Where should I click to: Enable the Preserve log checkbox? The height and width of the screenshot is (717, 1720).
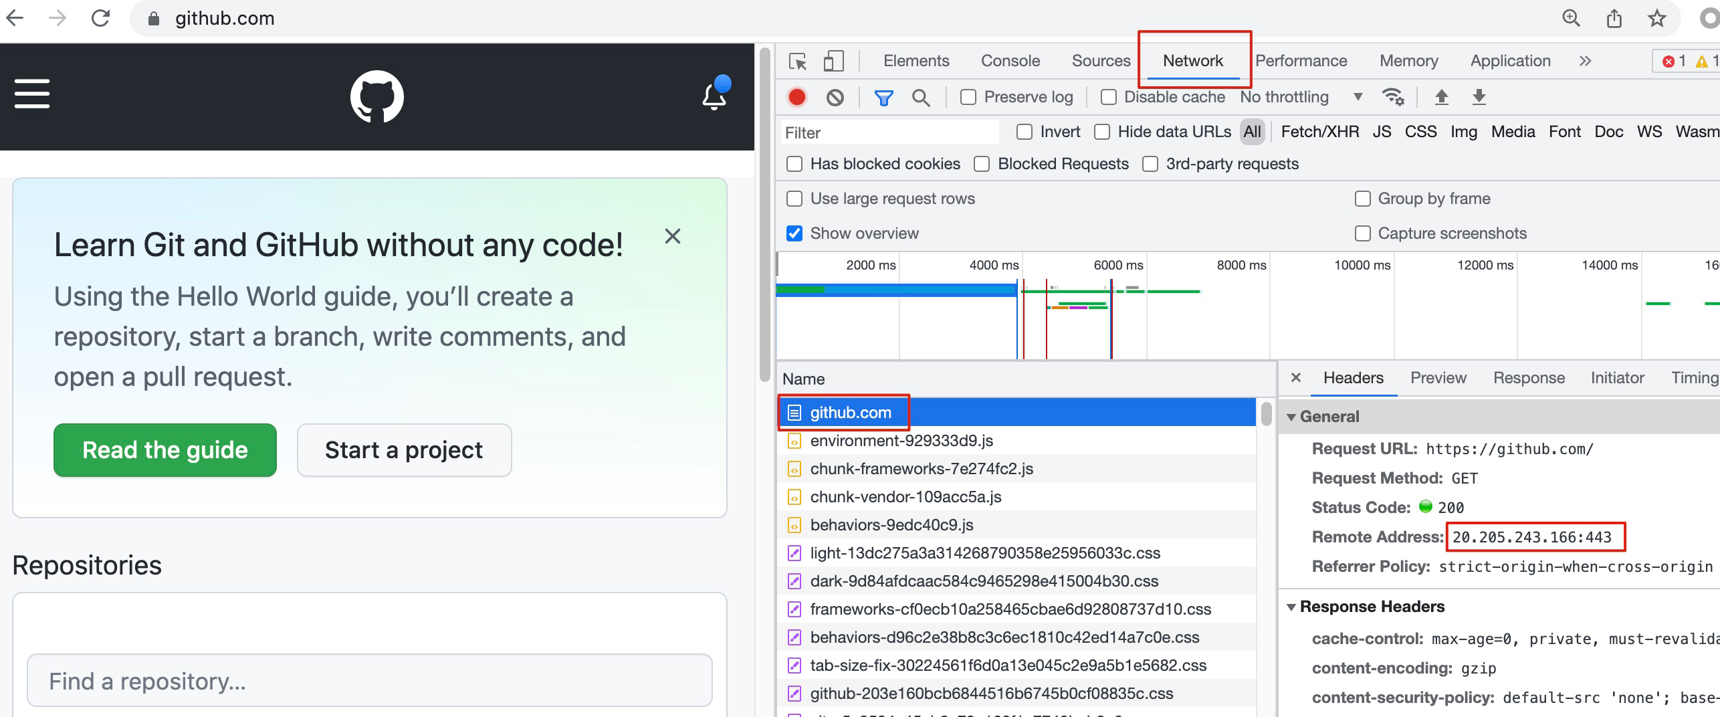pos(968,98)
